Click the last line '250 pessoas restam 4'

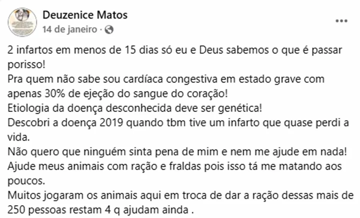100,210
